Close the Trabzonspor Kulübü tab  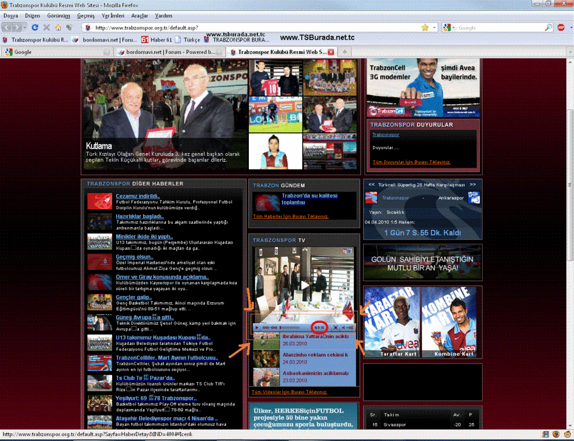[331, 52]
